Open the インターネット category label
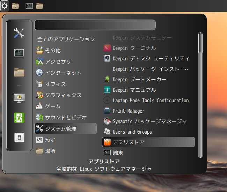227x192 pixels. click(63, 73)
